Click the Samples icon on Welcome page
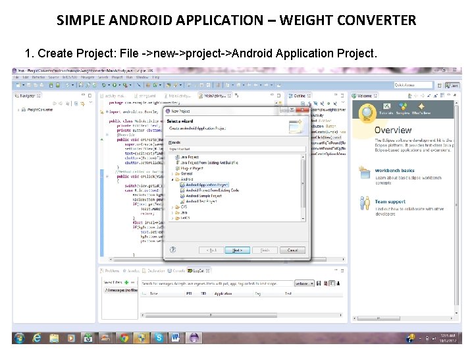The height and width of the screenshot is (356, 474). coord(403,107)
